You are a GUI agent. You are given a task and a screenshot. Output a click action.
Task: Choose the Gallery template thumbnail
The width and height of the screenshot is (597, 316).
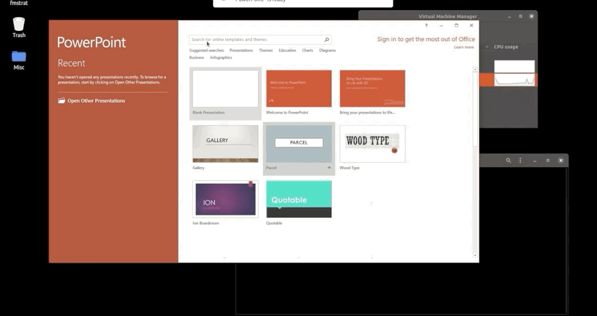point(225,144)
